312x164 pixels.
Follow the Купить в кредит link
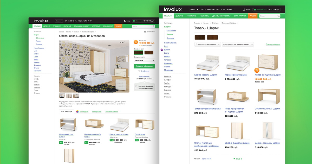pos(144,76)
